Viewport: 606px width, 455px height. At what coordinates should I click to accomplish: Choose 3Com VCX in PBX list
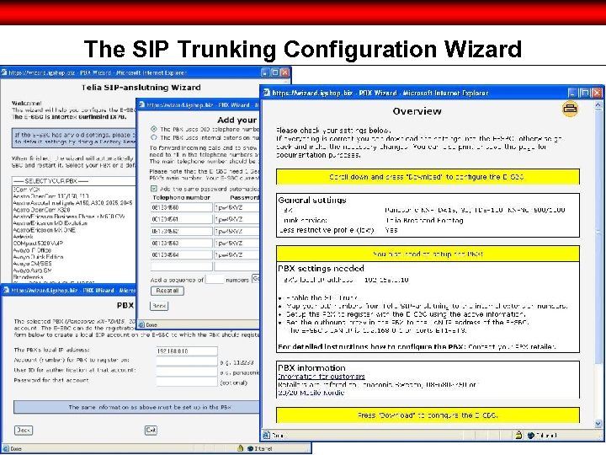point(27,190)
